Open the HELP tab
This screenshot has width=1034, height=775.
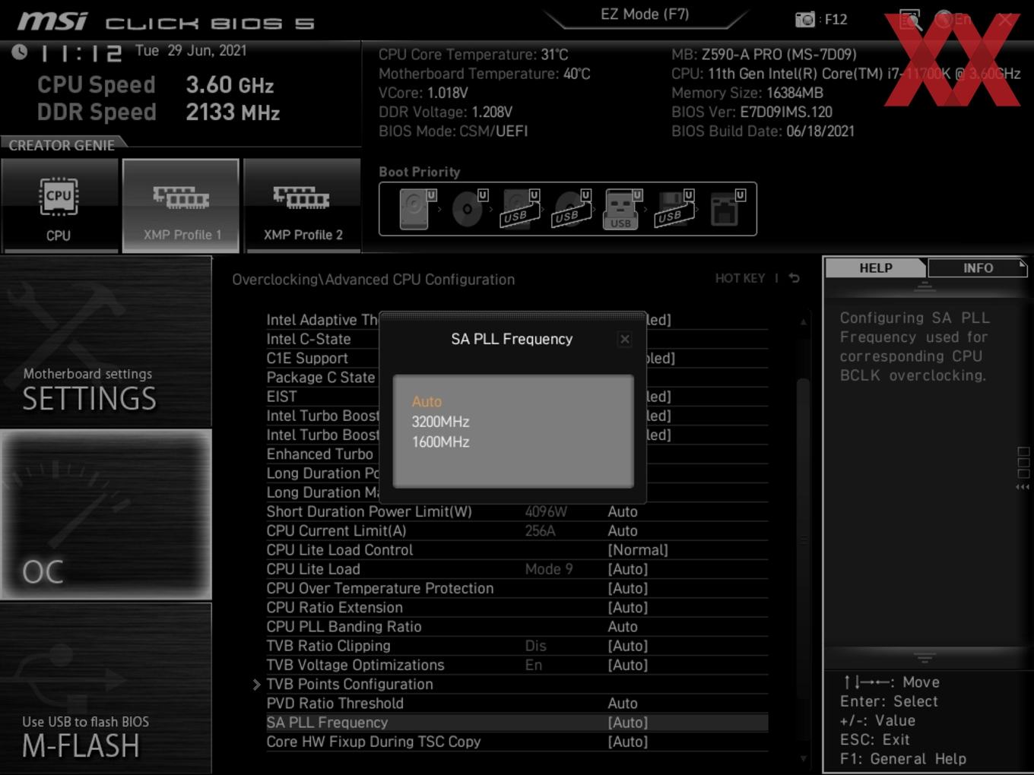click(876, 268)
